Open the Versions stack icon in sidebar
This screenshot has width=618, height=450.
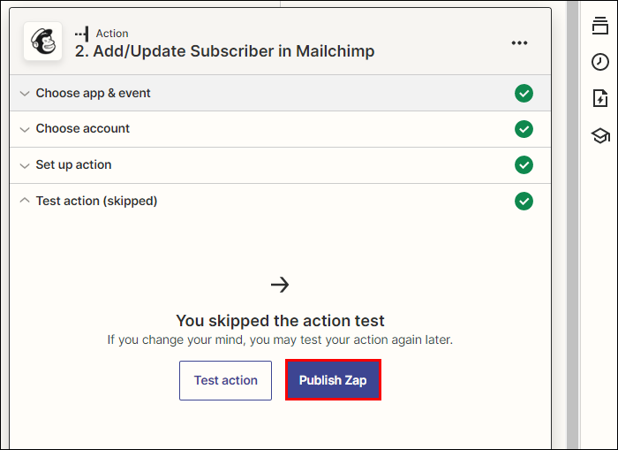pos(599,26)
